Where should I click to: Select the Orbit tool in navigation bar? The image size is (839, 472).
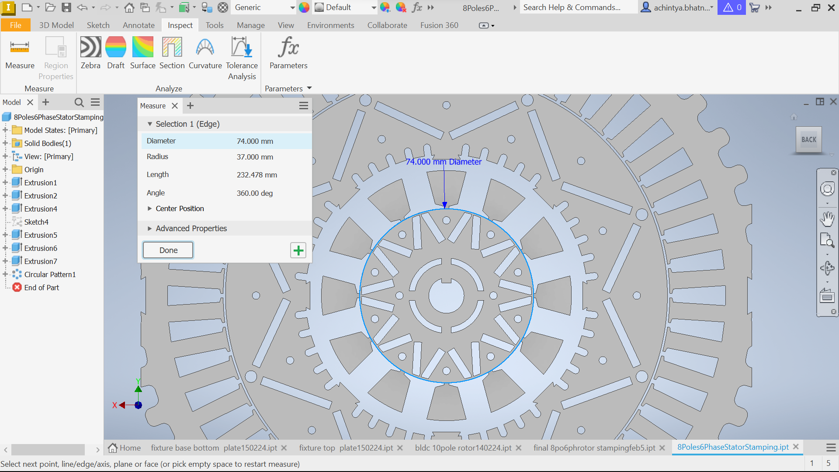point(827,268)
